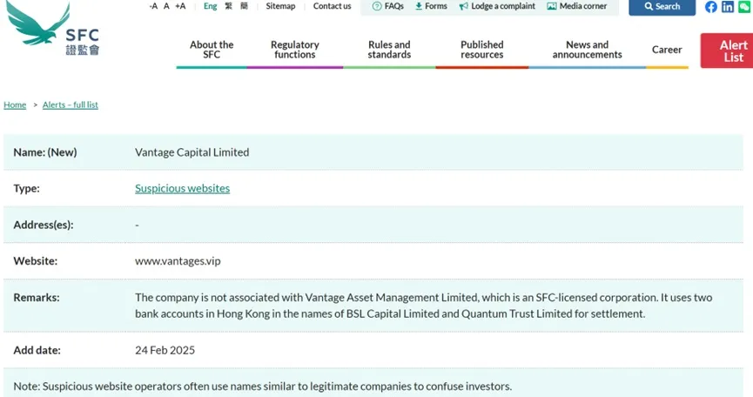Open the About the SFC menu

tap(212, 50)
